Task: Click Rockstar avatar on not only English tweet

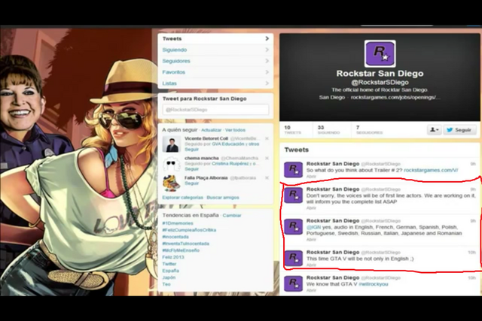Action: (293, 258)
